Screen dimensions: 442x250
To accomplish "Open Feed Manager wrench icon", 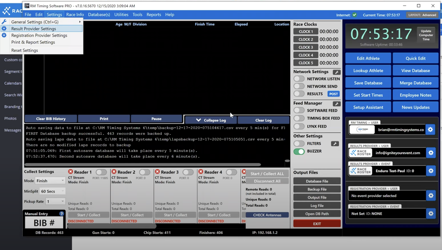I will click(x=336, y=104).
